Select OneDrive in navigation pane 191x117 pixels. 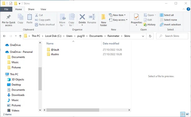coord(13,45)
